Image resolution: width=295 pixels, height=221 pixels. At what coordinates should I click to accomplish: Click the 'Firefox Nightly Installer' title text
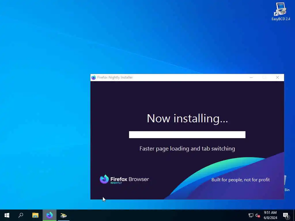point(115,77)
